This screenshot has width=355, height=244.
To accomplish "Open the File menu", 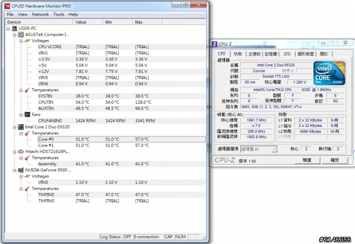I will 10,14.
